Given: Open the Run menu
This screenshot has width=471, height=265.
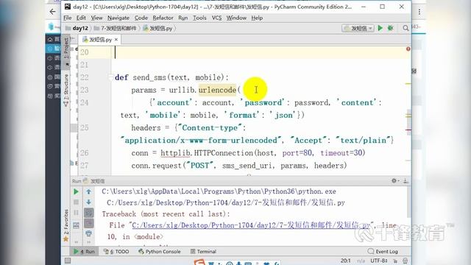Looking at the screenshot, I should pyautogui.click(x=183, y=18).
